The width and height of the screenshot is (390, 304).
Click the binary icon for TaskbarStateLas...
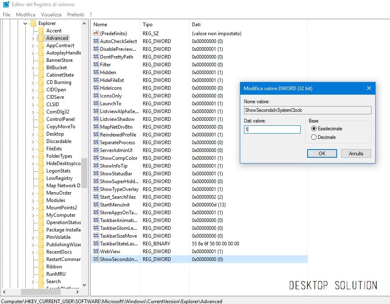coord(96,244)
